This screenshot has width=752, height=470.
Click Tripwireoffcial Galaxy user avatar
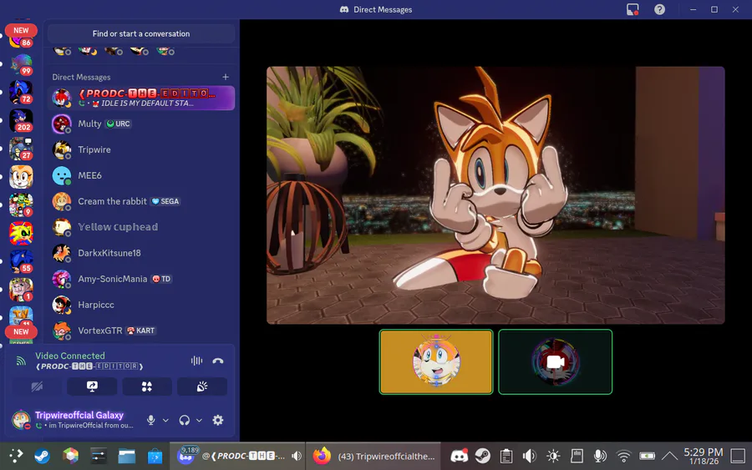click(x=21, y=420)
